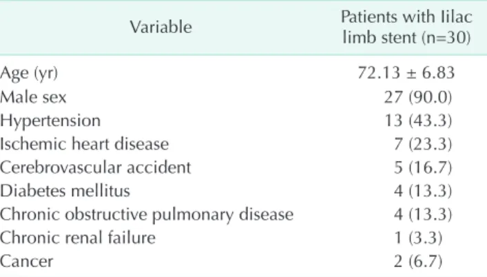Click the Variable column header
487x277 pixels.
coord(161,27)
